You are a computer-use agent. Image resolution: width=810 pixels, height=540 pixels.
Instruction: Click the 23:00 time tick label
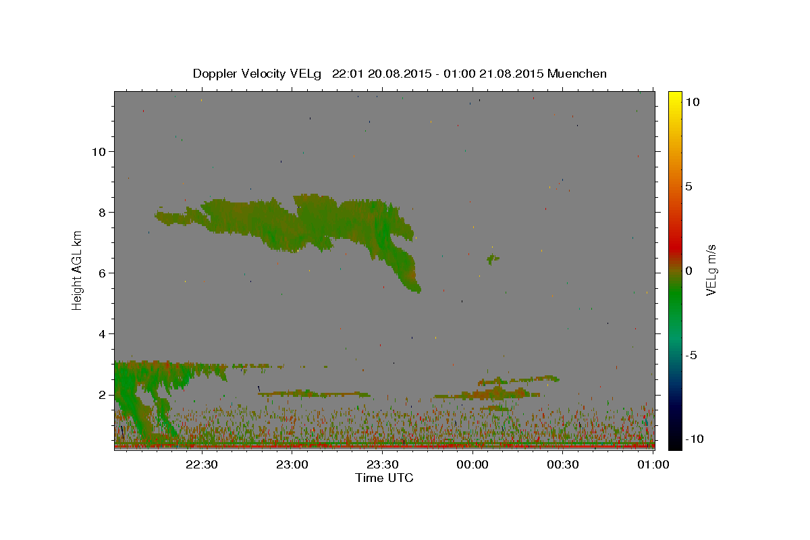[293, 465]
